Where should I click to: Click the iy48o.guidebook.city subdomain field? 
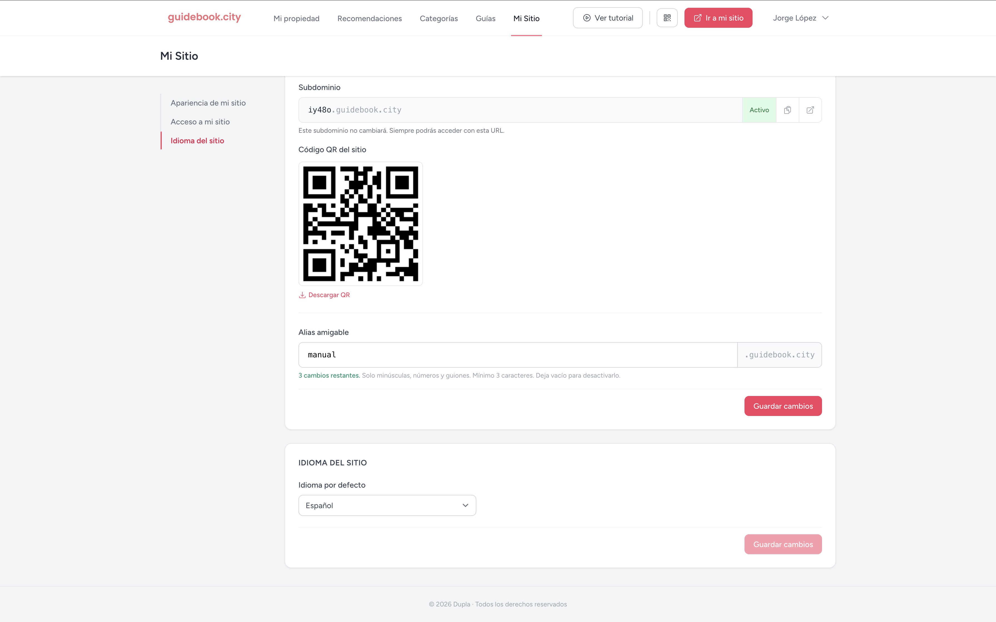tap(520, 110)
